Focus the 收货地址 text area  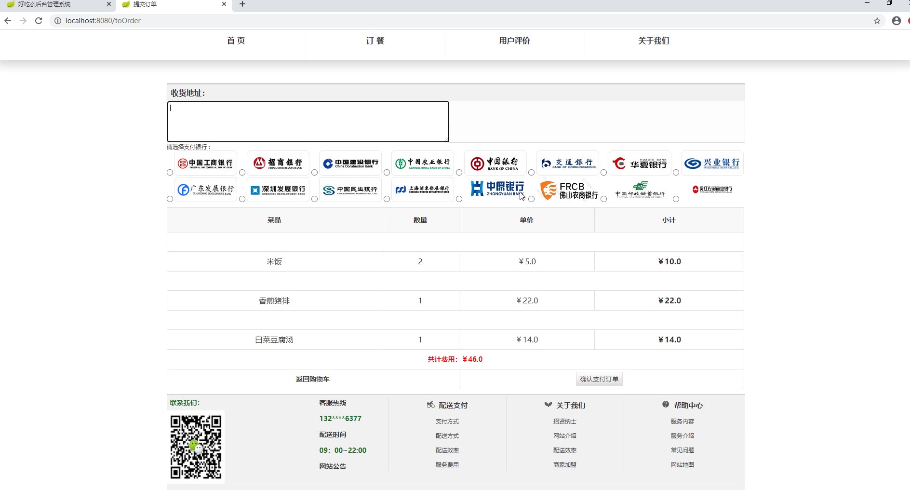click(308, 122)
